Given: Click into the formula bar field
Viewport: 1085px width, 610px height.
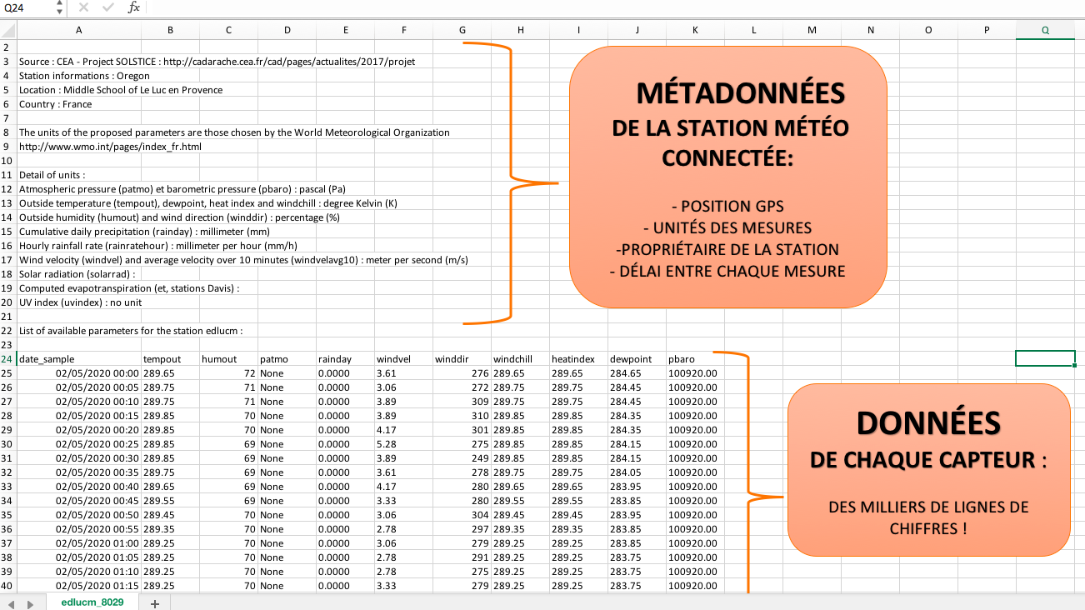Looking at the screenshot, I should 583,7.
